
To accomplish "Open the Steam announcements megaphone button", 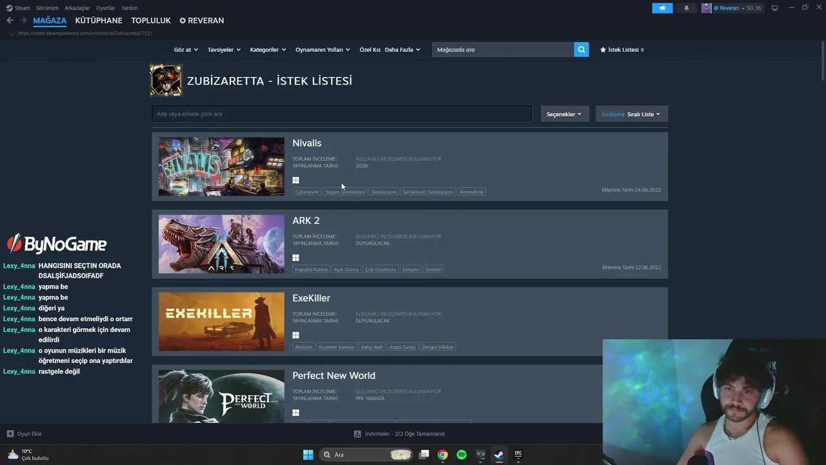I will (662, 8).
